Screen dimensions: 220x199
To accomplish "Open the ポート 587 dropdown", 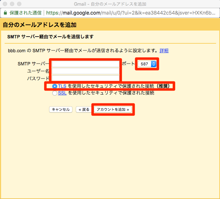I will coord(147,64).
